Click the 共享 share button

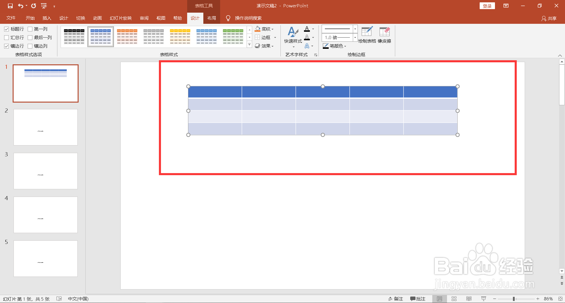click(x=549, y=19)
